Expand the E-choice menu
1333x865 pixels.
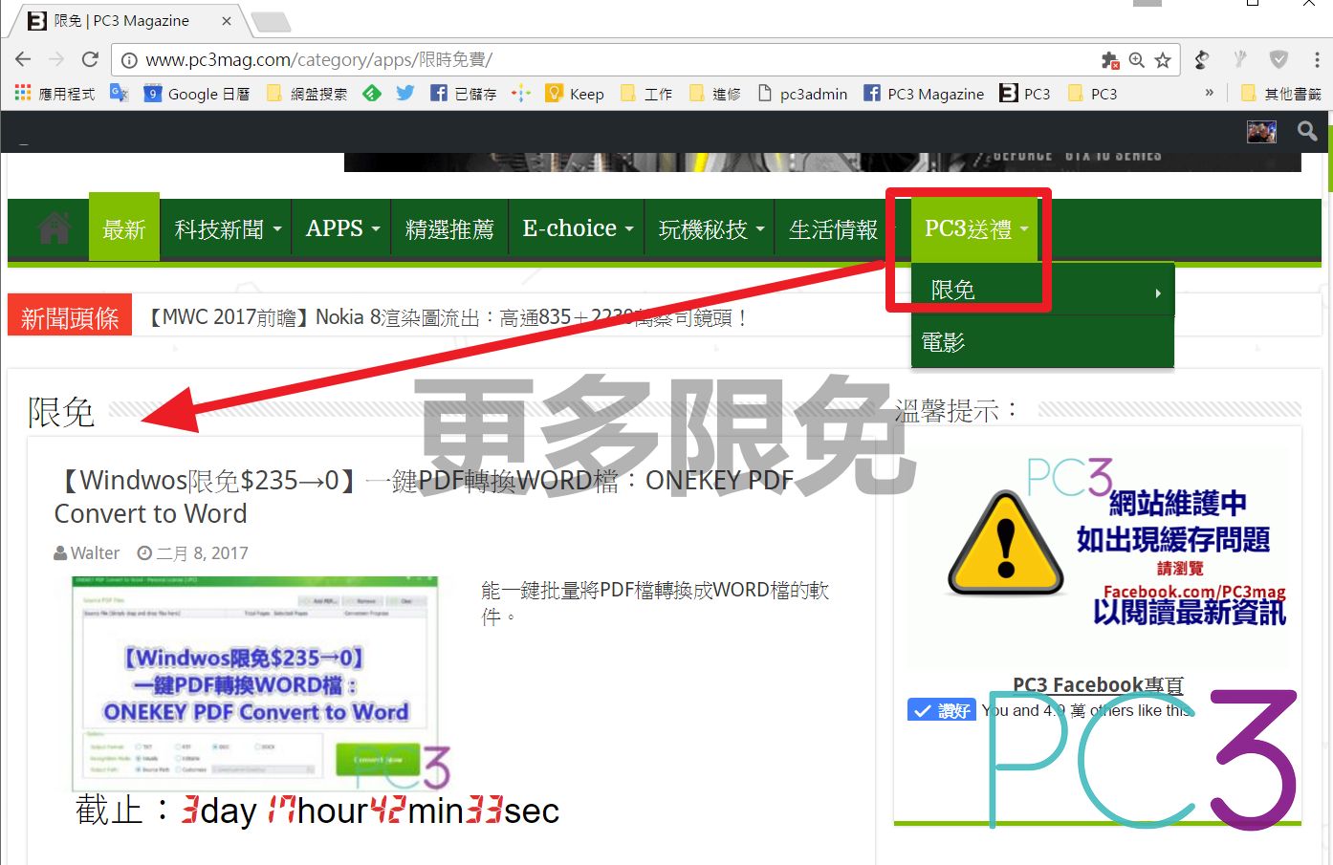[x=578, y=229]
